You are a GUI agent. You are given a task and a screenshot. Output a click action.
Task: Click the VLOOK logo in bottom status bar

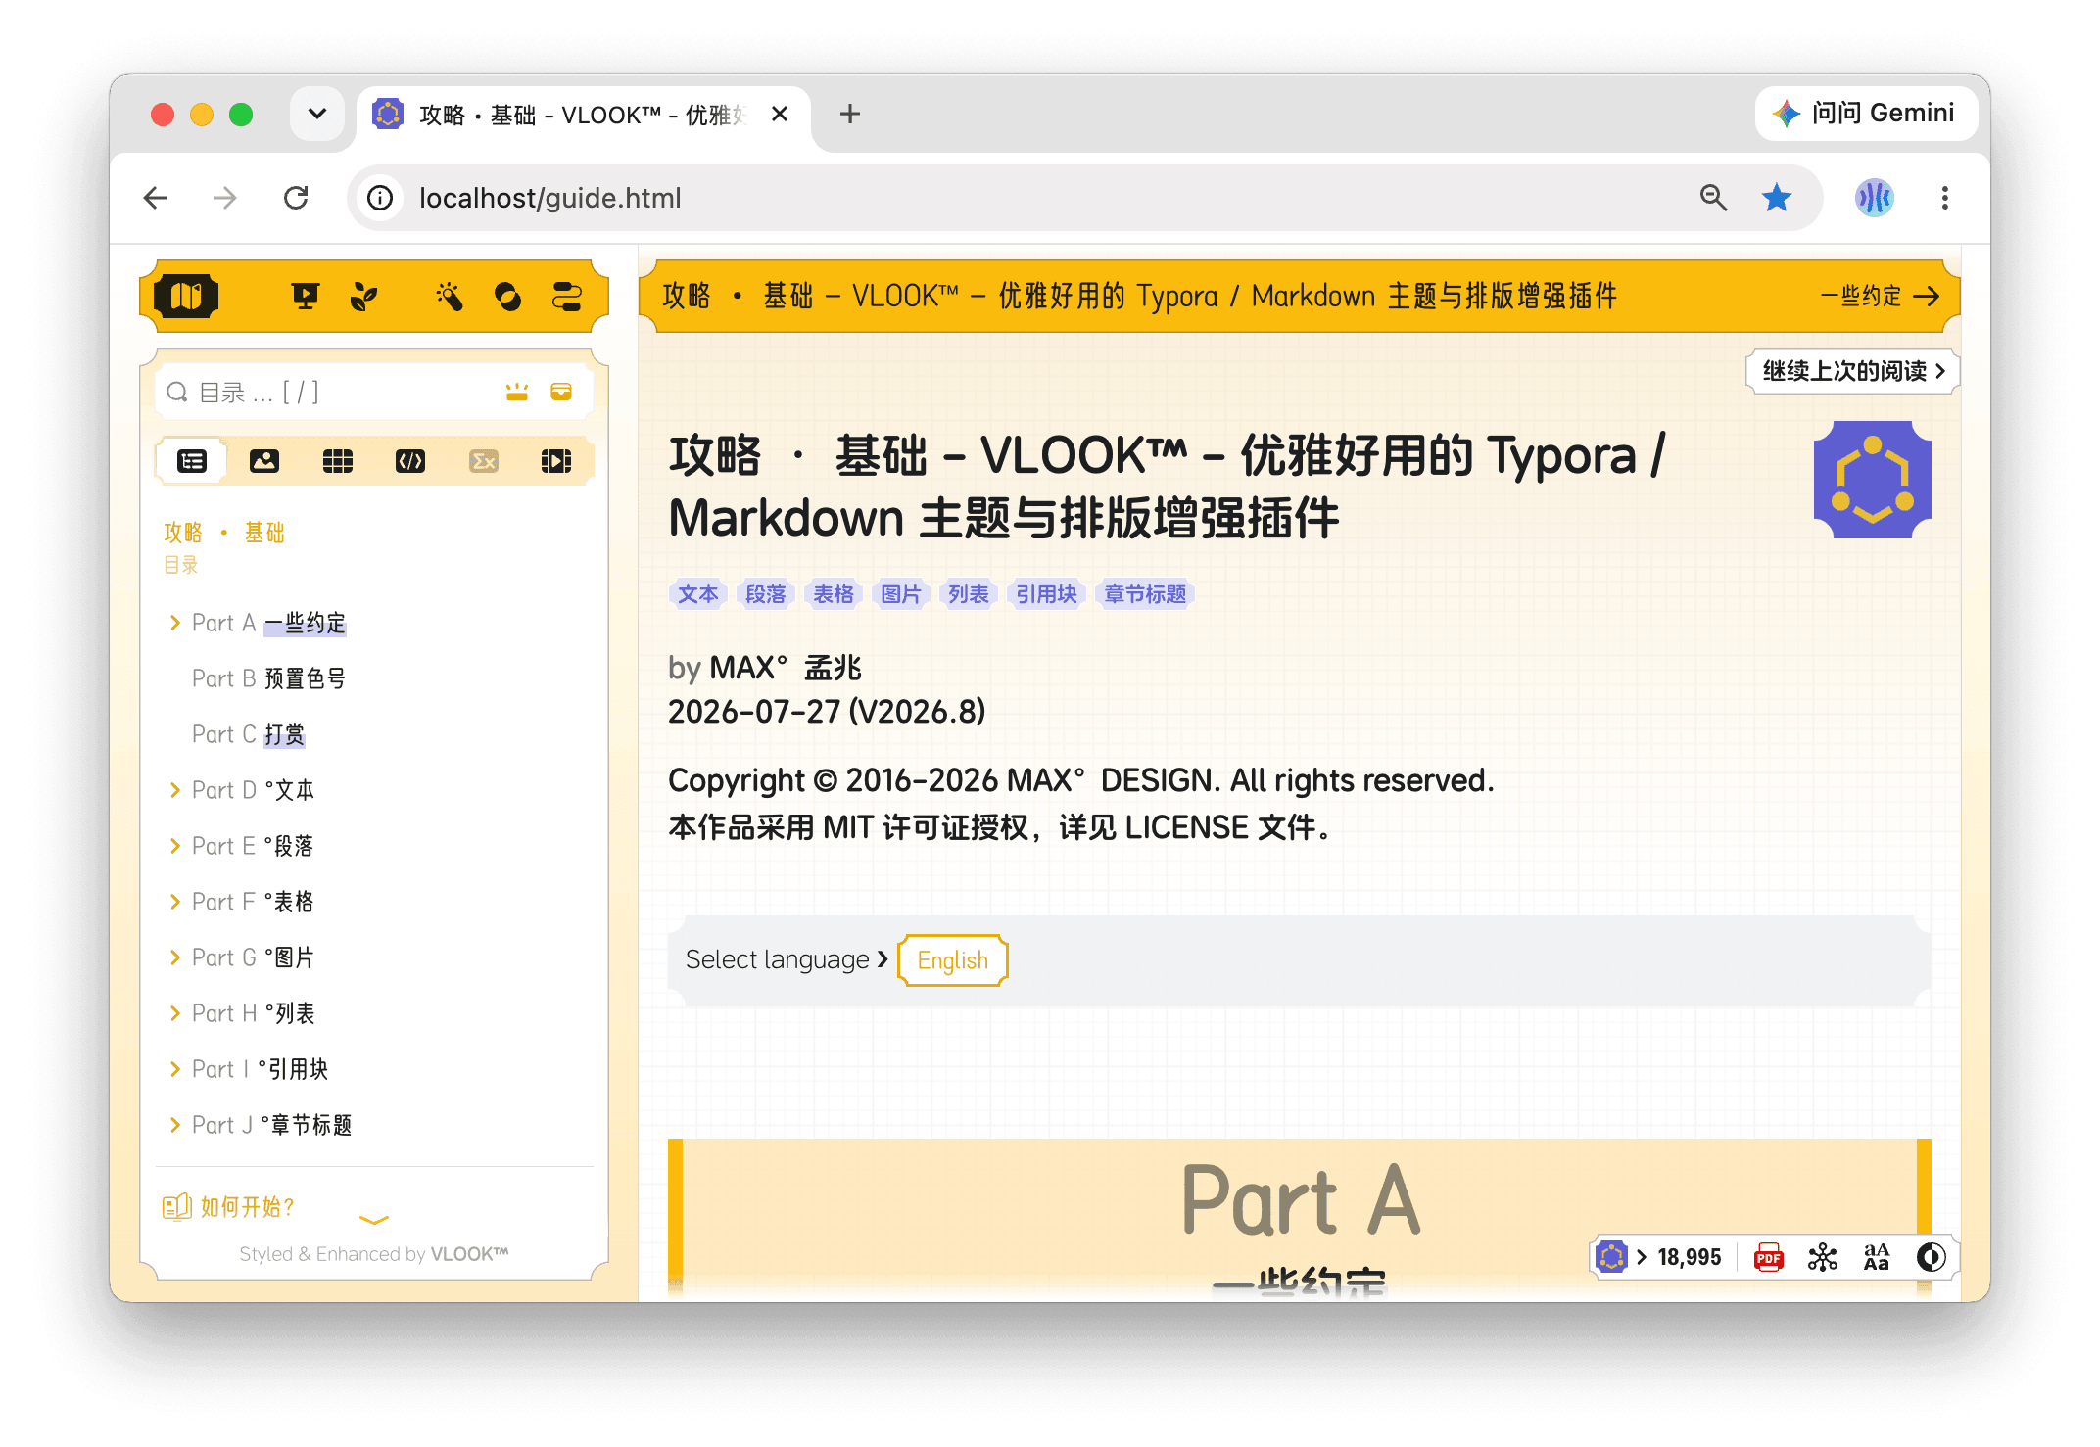point(1612,1257)
